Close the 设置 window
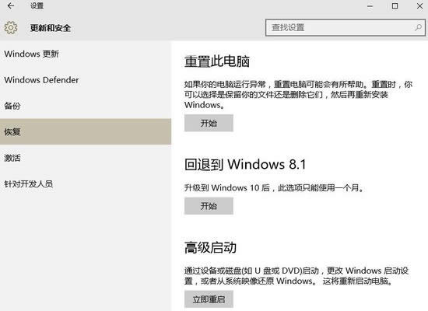 pos(419,5)
